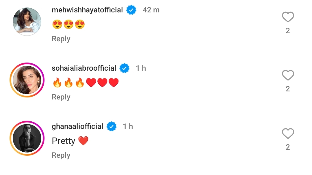Open the ghanaaliofficial username link
The image size is (312, 175).
[77, 126]
